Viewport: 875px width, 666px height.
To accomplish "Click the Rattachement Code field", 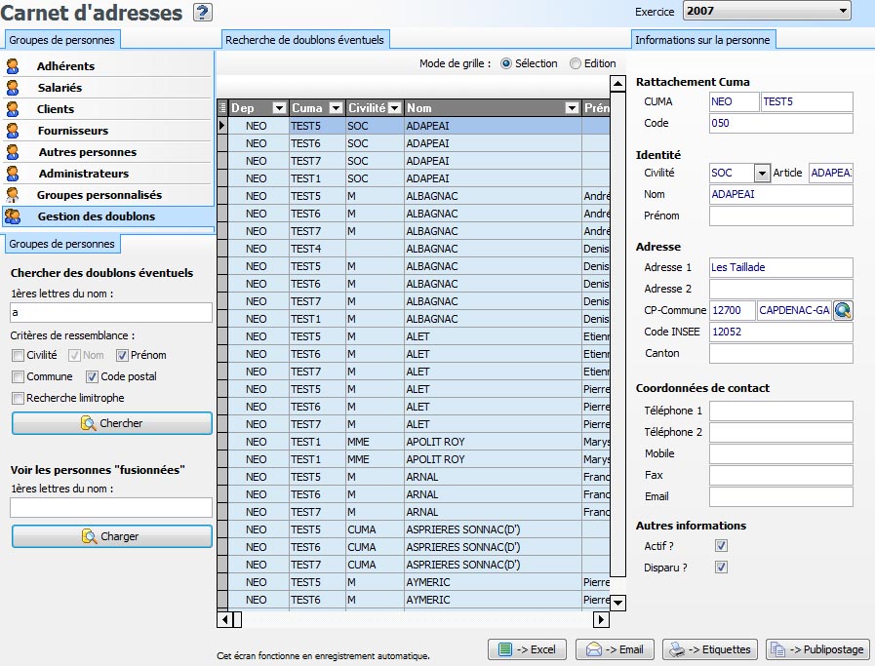I will tap(780, 123).
